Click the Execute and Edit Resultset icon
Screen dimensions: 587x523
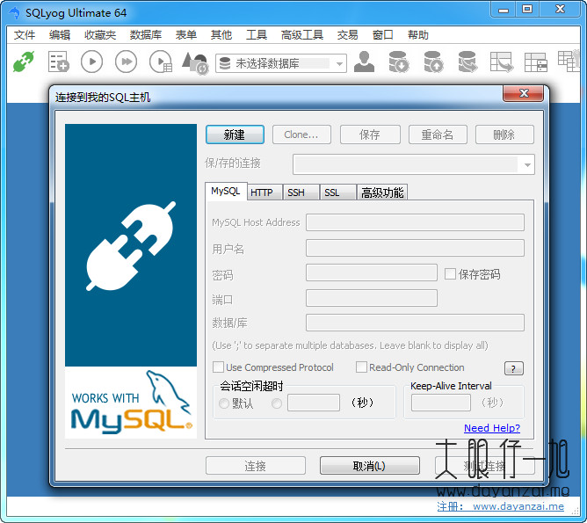pos(161,62)
